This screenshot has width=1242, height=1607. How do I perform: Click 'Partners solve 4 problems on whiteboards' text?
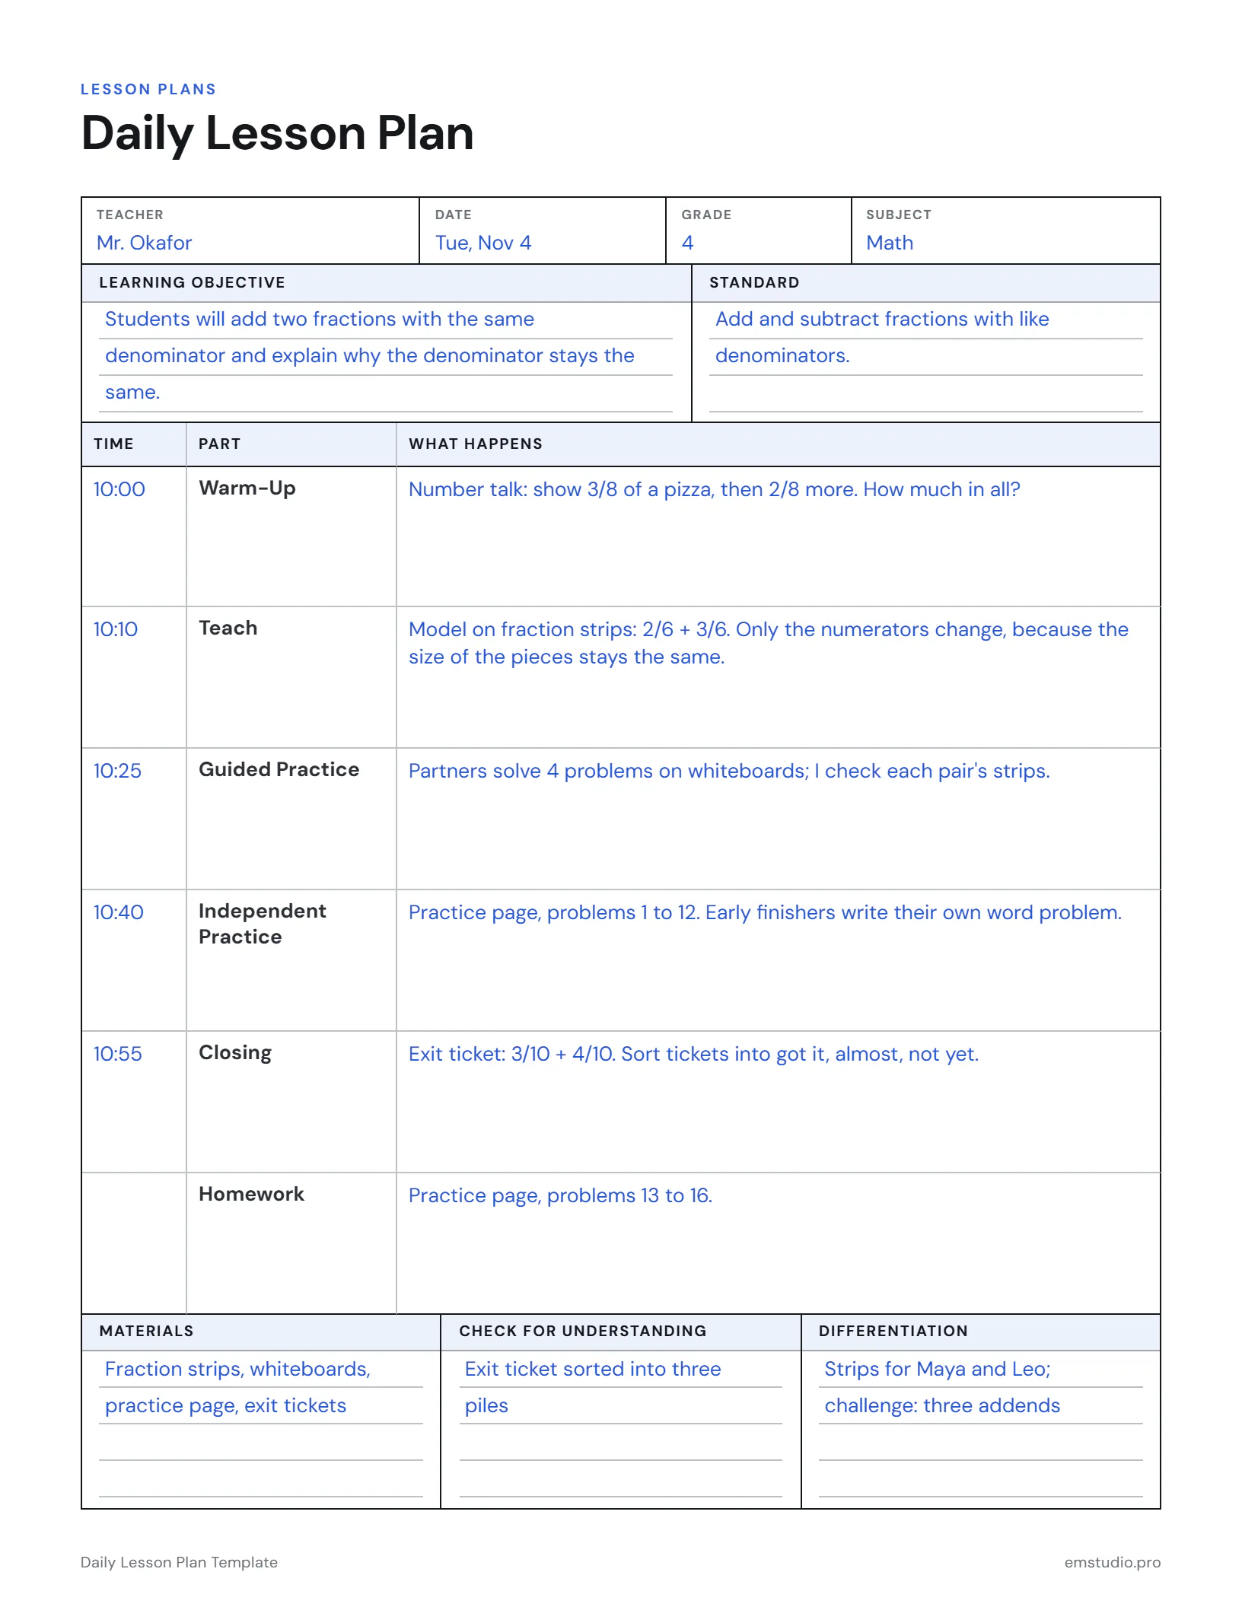pyautogui.click(x=608, y=771)
